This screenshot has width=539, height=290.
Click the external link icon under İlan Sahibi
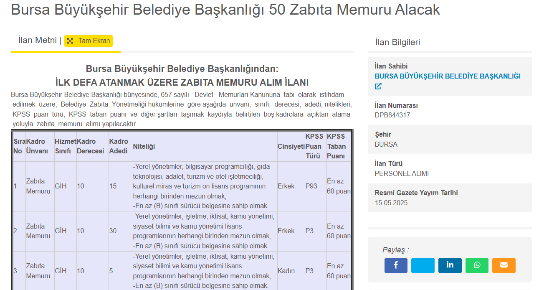click(378, 86)
